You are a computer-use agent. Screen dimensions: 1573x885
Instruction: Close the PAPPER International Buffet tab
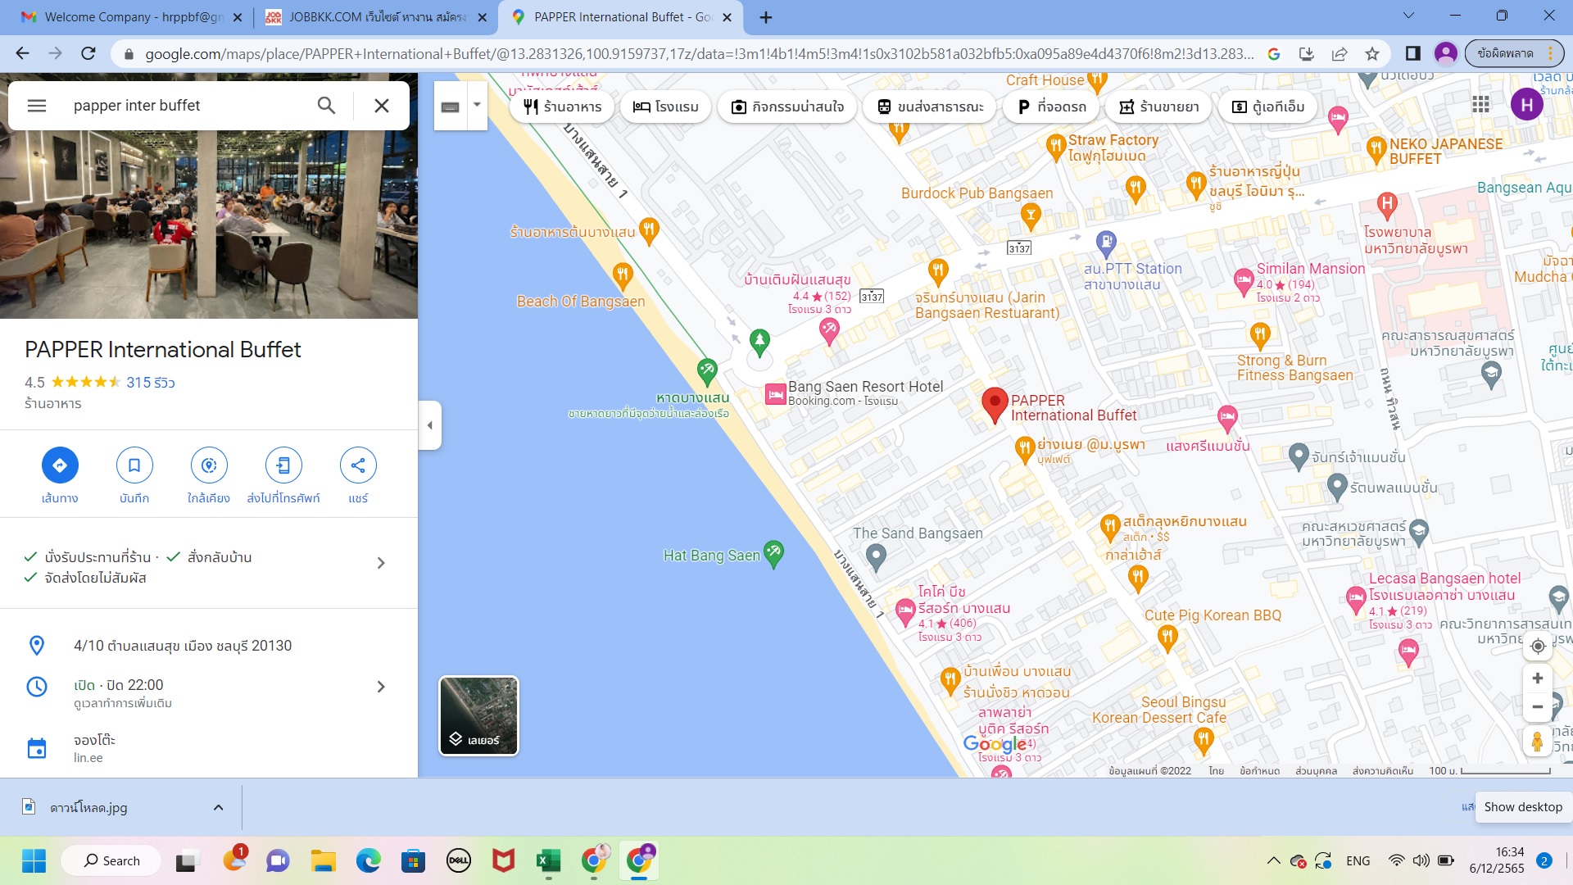pyautogui.click(x=727, y=17)
